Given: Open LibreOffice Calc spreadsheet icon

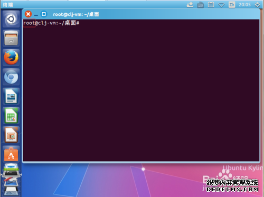Looking at the screenshot, I should pyautogui.click(x=11, y=116).
